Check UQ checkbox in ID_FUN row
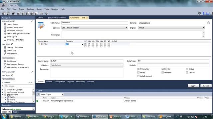Screen dimensions: 213x119 (93, 44)
